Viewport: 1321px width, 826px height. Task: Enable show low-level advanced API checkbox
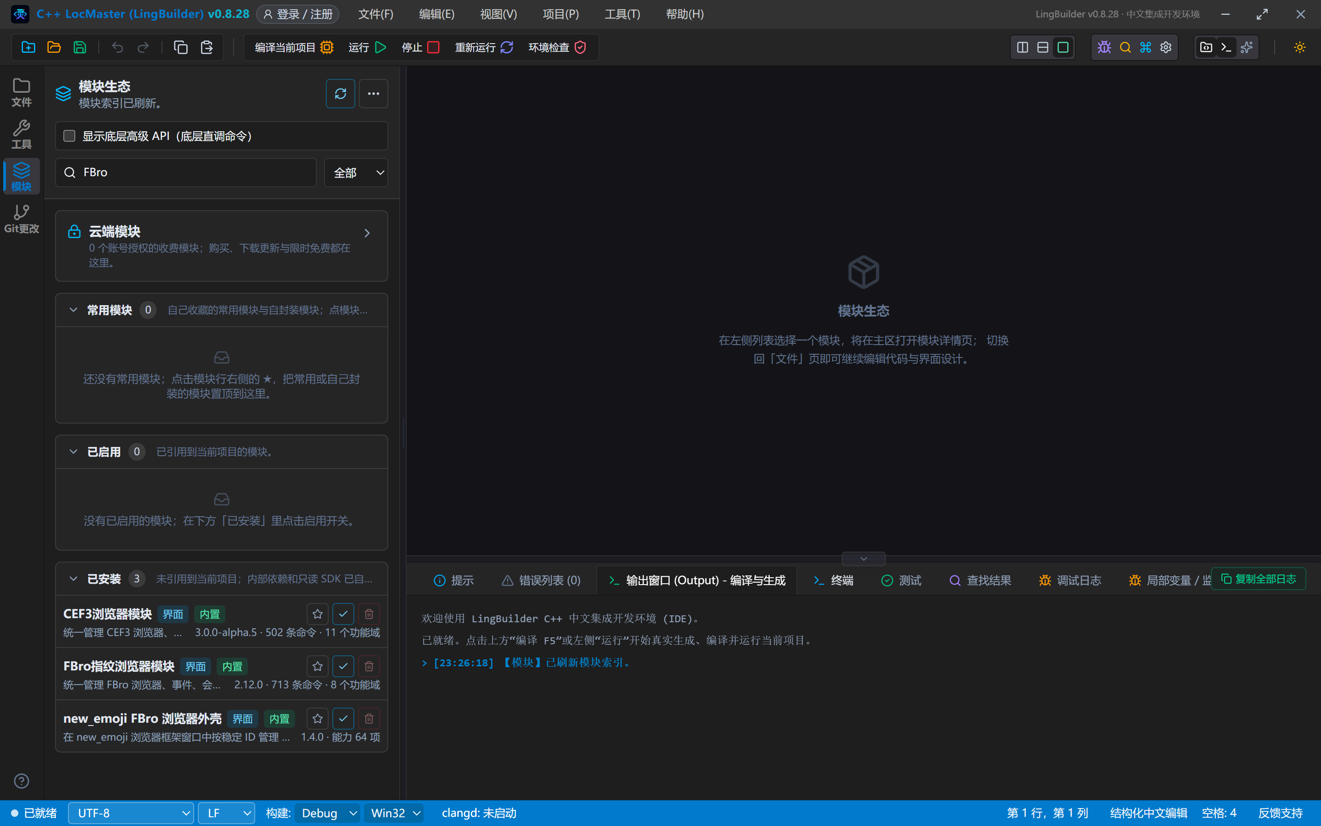[x=69, y=136]
